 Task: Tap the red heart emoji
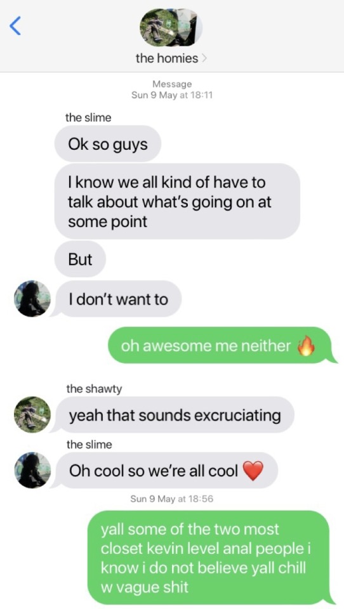[x=253, y=471]
